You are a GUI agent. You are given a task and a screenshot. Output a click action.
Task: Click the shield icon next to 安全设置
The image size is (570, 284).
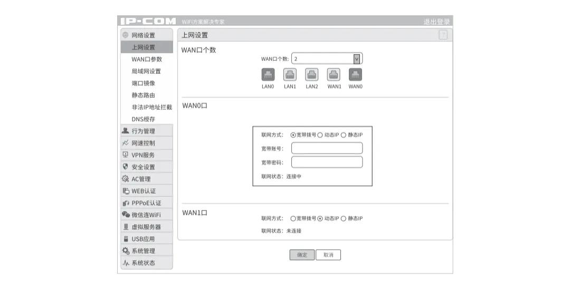[126, 166]
